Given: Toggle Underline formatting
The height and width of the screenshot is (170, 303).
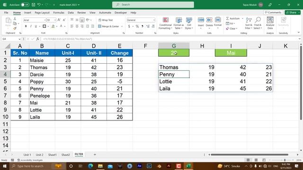Looking at the screenshot, I should 36,26.
